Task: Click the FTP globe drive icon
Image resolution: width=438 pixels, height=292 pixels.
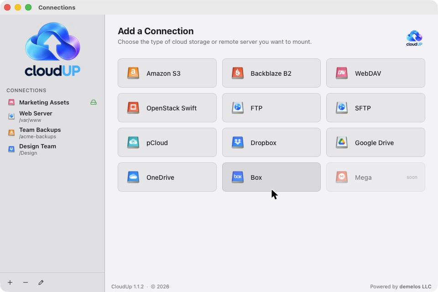Action: [x=237, y=108]
